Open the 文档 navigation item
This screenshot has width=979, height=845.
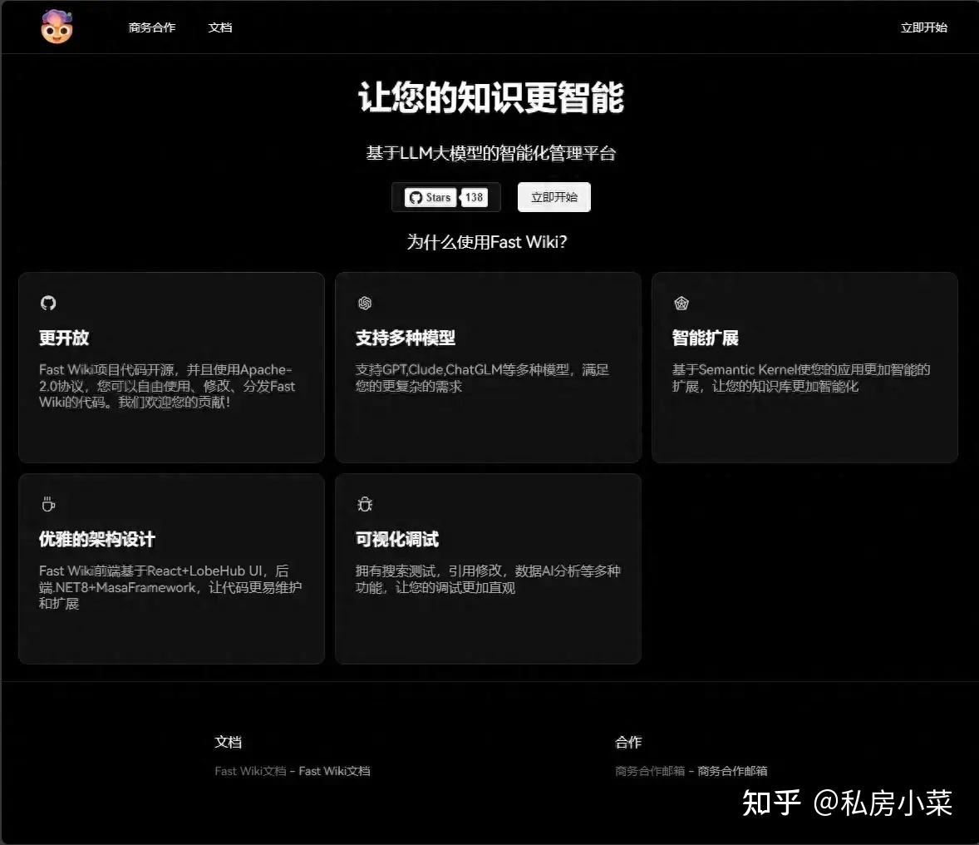219,27
